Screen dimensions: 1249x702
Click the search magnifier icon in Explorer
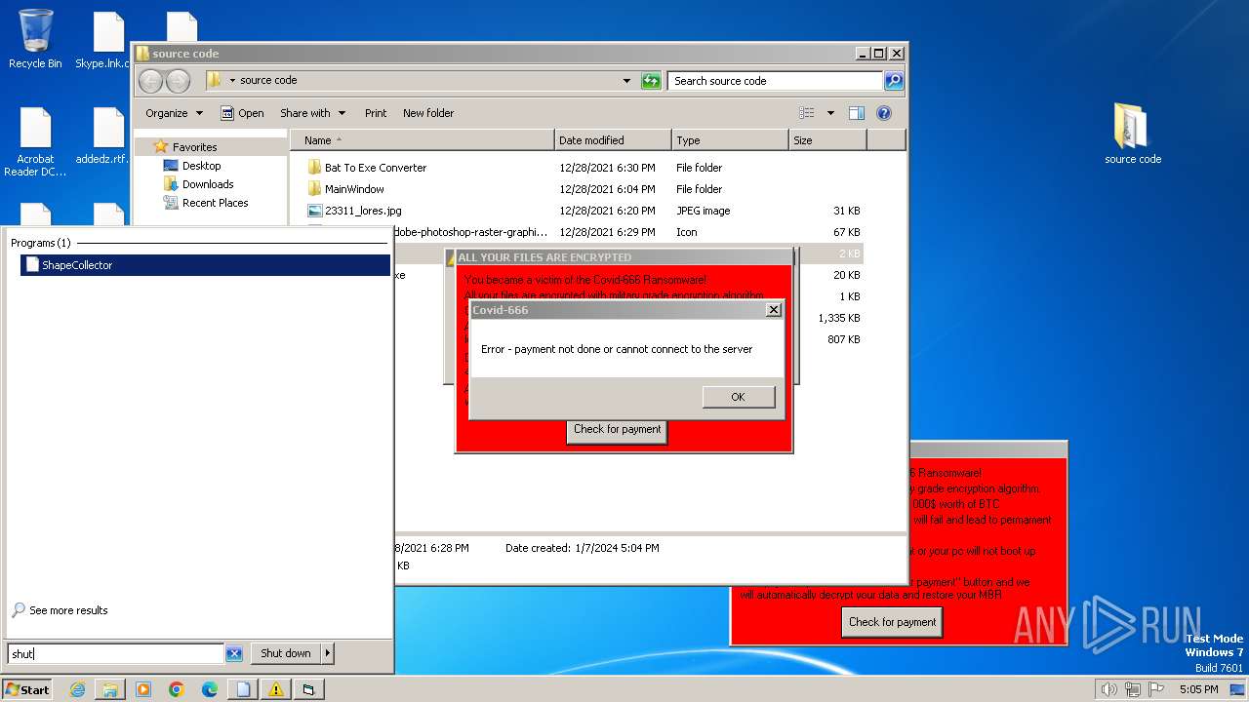pos(893,81)
